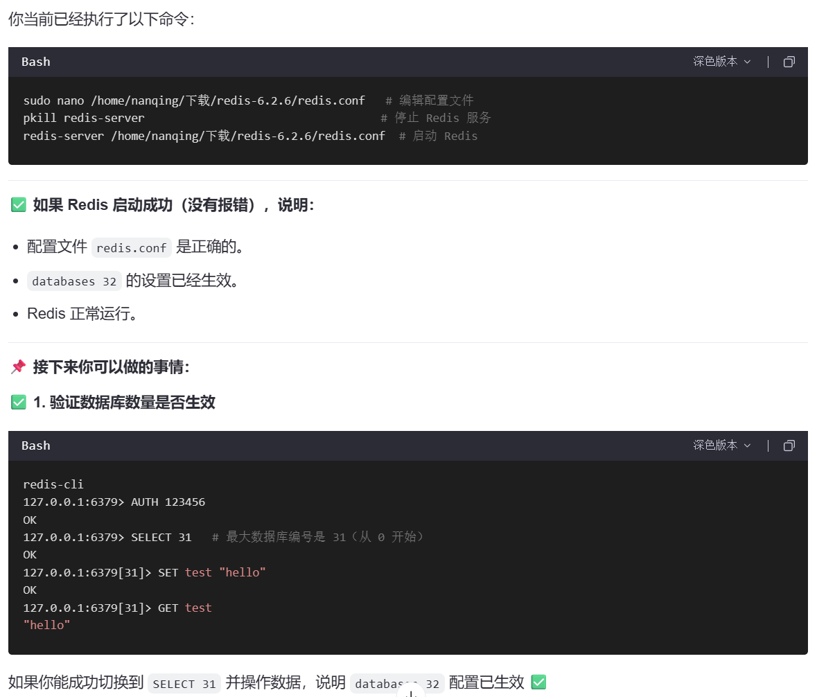Click the heading '接下来你可以做的事情：'
Viewport: 826px width, 697px height.
tap(111, 367)
